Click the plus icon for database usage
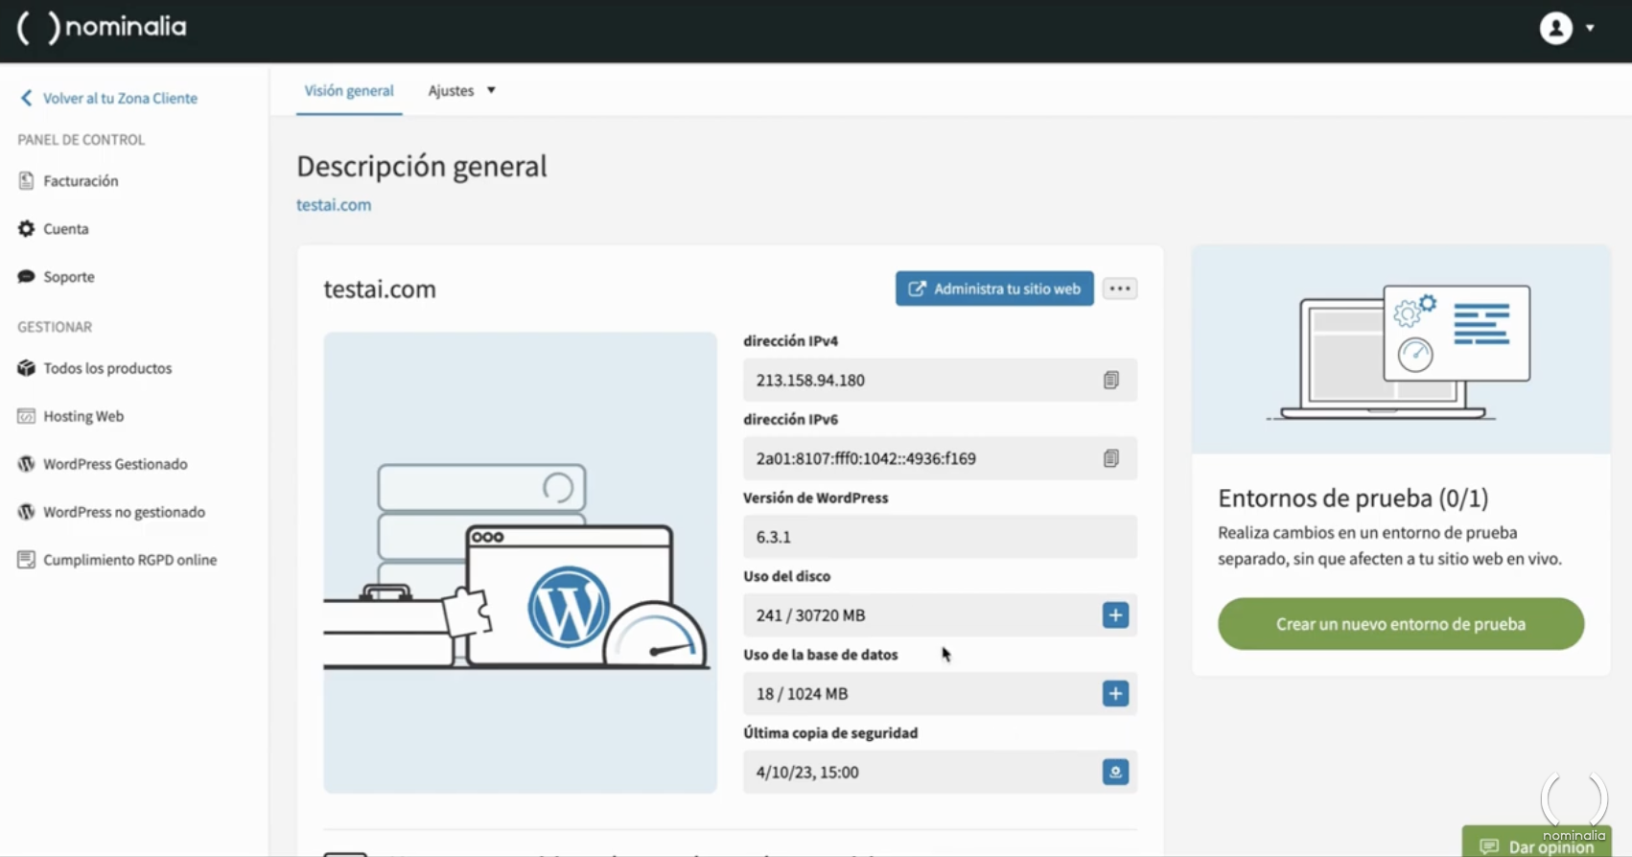The width and height of the screenshot is (1632, 857). point(1115,694)
